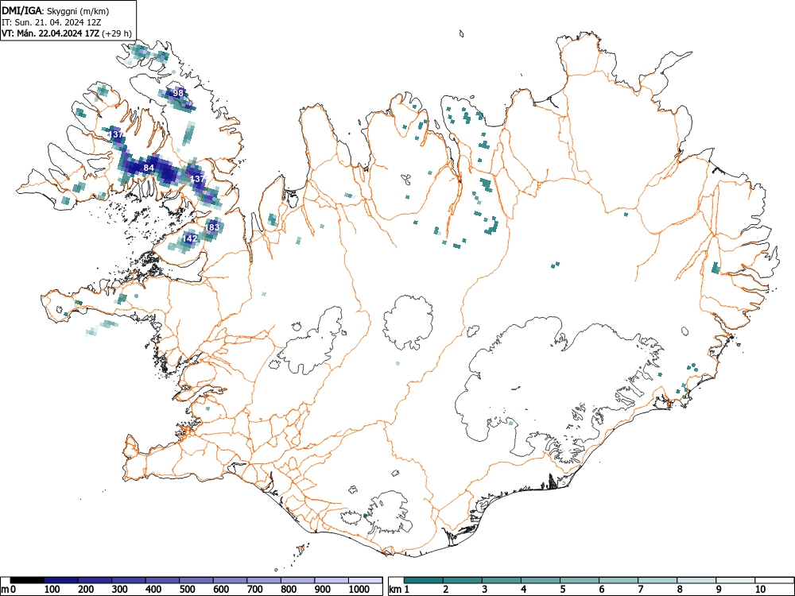Click the "900" label on the metres legend
The width and height of the screenshot is (795, 596).
323,589
